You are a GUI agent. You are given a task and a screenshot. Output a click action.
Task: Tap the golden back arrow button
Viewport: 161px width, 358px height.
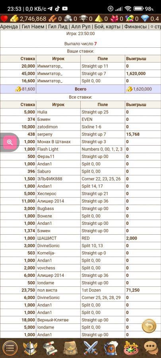pos(149,326)
